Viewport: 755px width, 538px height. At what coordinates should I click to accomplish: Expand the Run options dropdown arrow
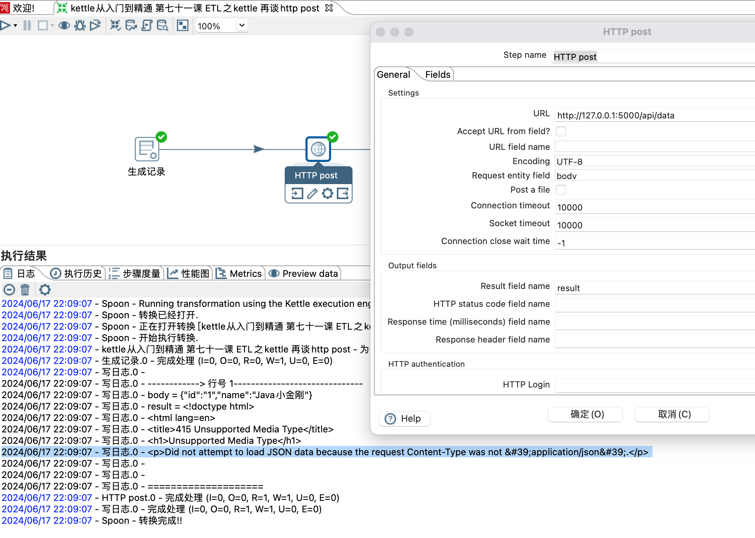tap(15, 25)
